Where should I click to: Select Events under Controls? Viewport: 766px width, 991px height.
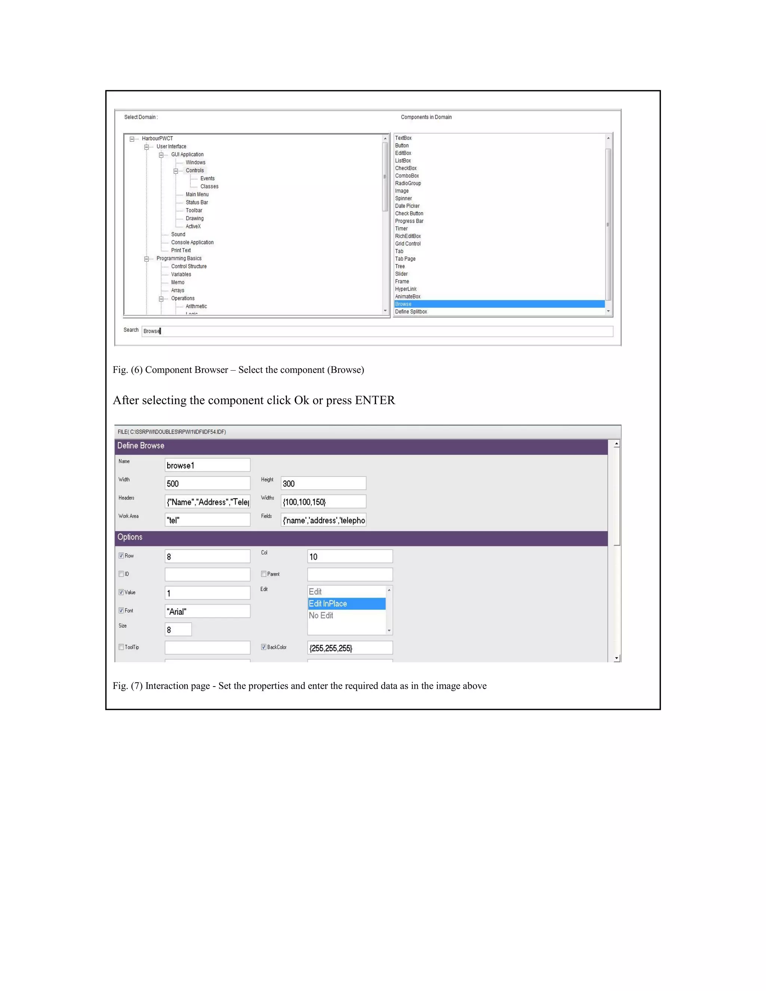click(x=207, y=178)
